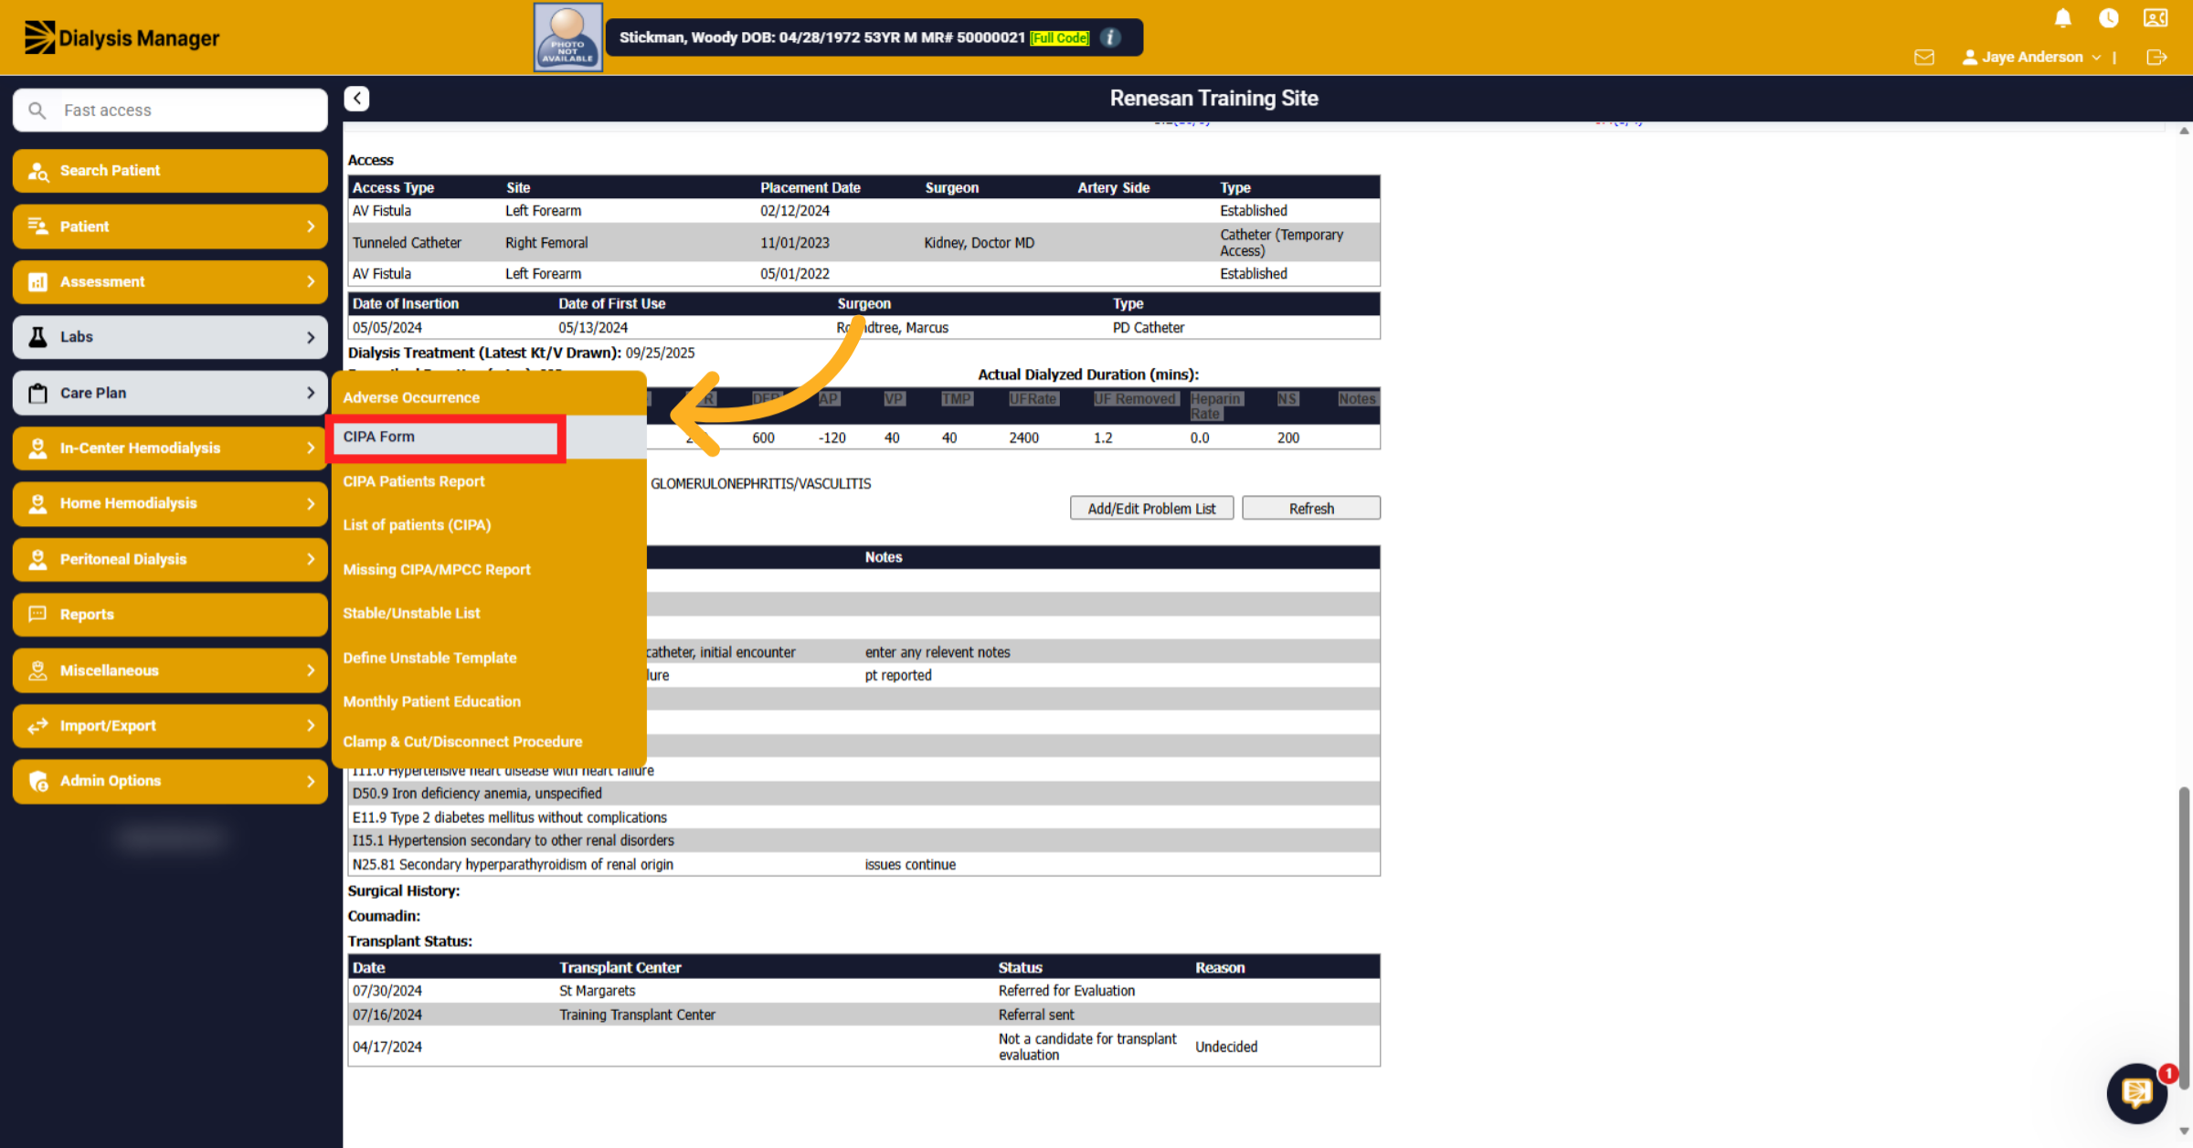Expand the Labs menu chevron
The width and height of the screenshot is (2193, 1148).
click(311, 337)
